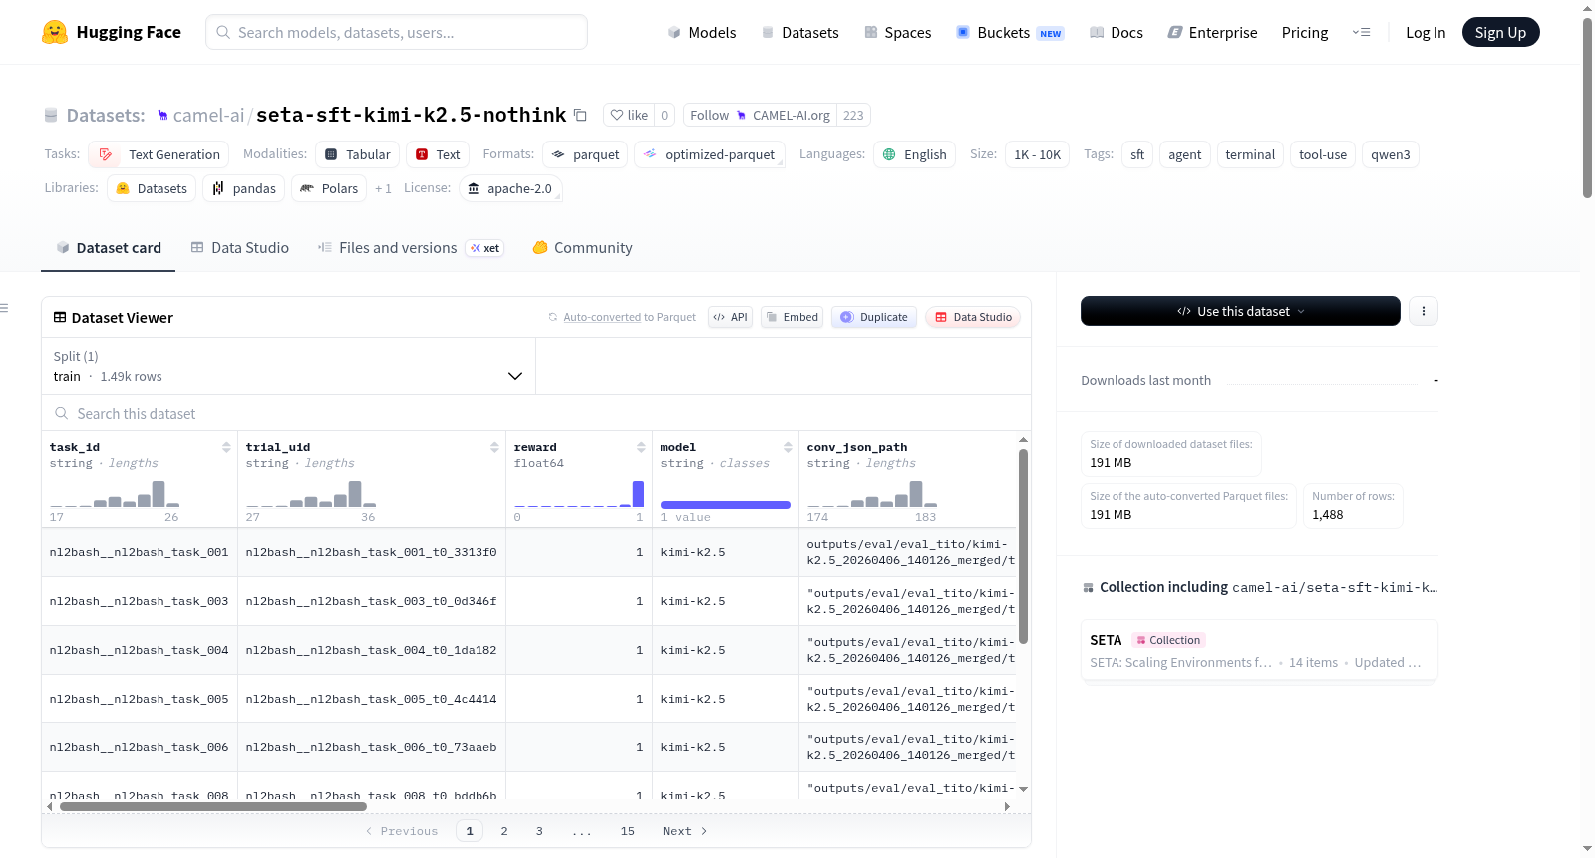1595x858 pixels.
Task: Open Enterprise in top navigation
Action: pyautogui.click(x=1212, y=32)
